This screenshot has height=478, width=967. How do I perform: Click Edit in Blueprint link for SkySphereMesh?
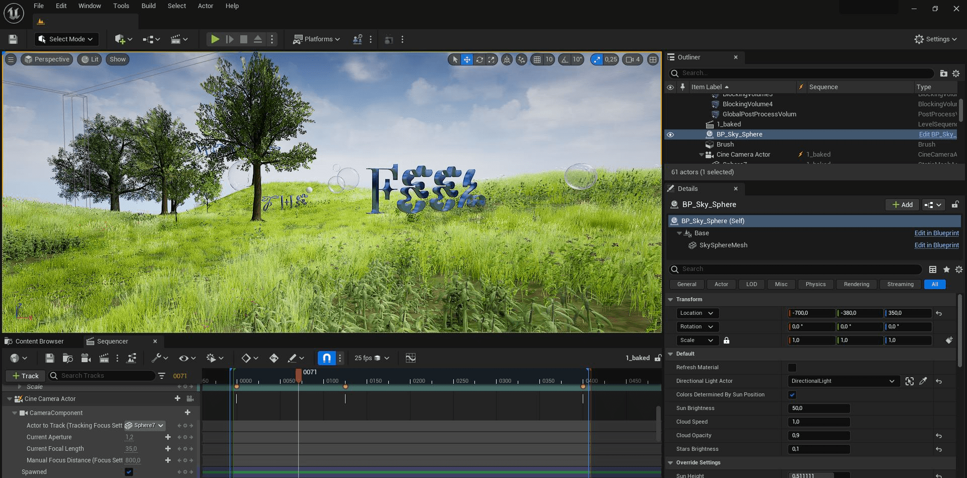click(x=936, y=245)
